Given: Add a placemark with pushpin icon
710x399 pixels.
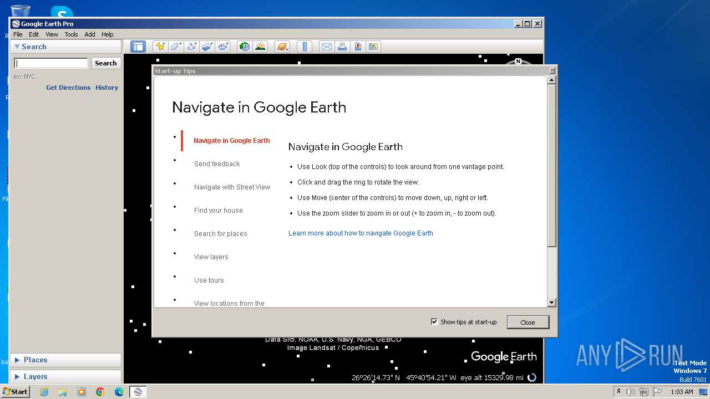Looking at the screenshot, I should coord(160,47).
